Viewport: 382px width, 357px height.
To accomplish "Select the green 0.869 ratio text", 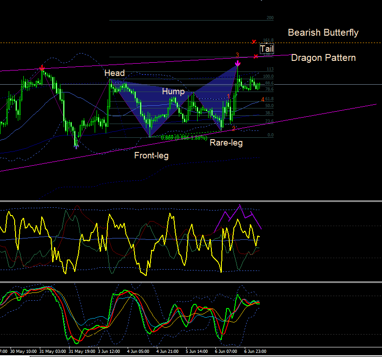I will pos(184,138).
